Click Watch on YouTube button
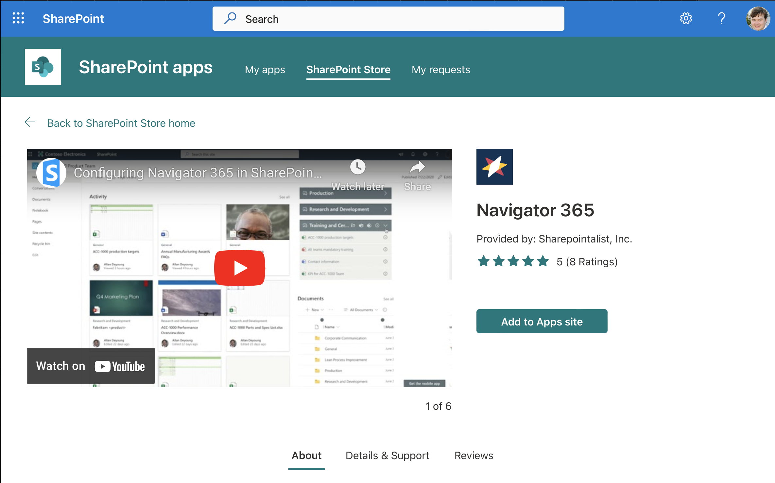 point(91,366)
